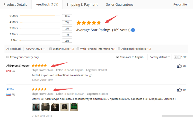Check the With Personal Information box
This screenshot has height=117, width=193.
(x=78, y=49)
